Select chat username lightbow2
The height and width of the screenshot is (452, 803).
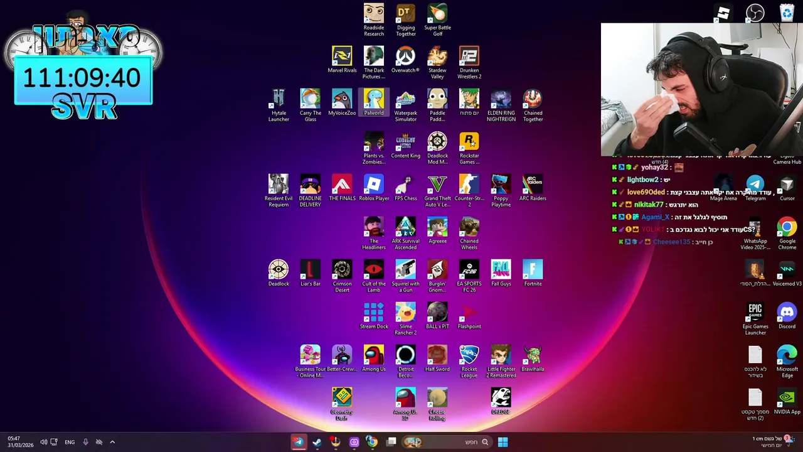(x=642, y=180)
